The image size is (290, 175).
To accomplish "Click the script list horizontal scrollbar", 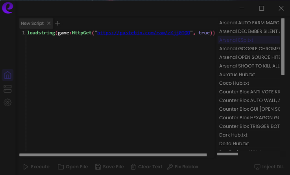I will click(x=227, y=154).
